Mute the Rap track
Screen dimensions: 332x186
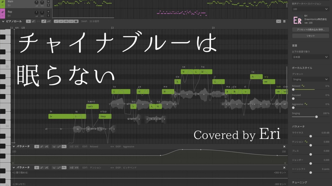pyautogui.click(x=48, y=12)
